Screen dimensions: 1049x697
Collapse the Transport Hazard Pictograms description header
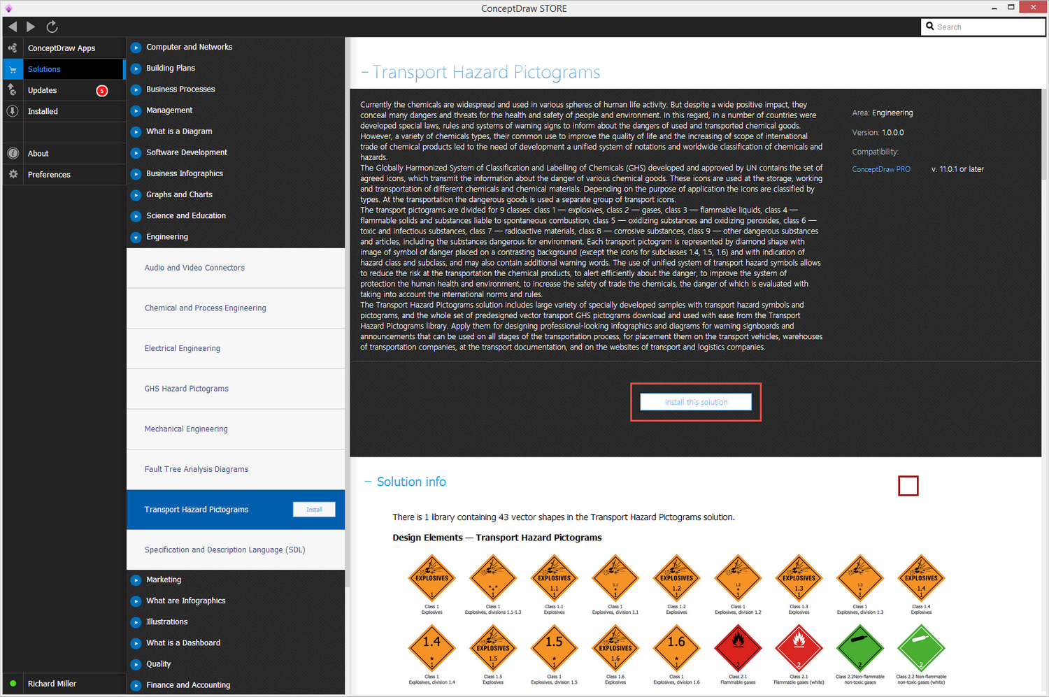pyautogui.click(x=364, y=73)
